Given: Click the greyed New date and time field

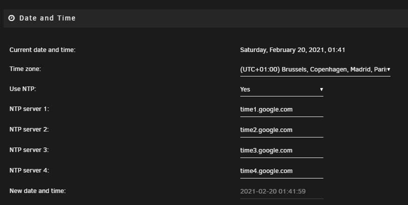Looking at the screenshot, I should (281, 191).
